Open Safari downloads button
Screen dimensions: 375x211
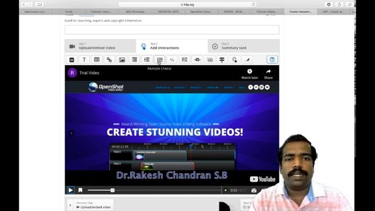(x=329, y=5)
